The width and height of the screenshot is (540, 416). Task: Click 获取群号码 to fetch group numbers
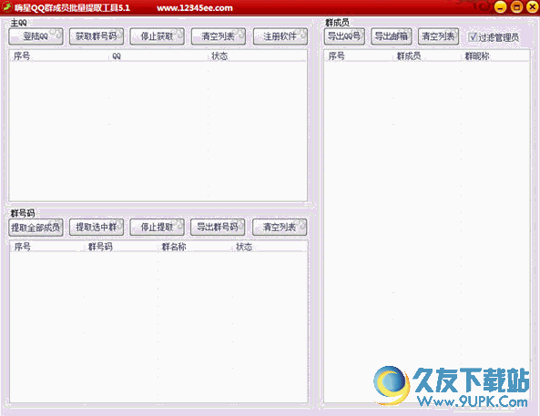(97, 36)
